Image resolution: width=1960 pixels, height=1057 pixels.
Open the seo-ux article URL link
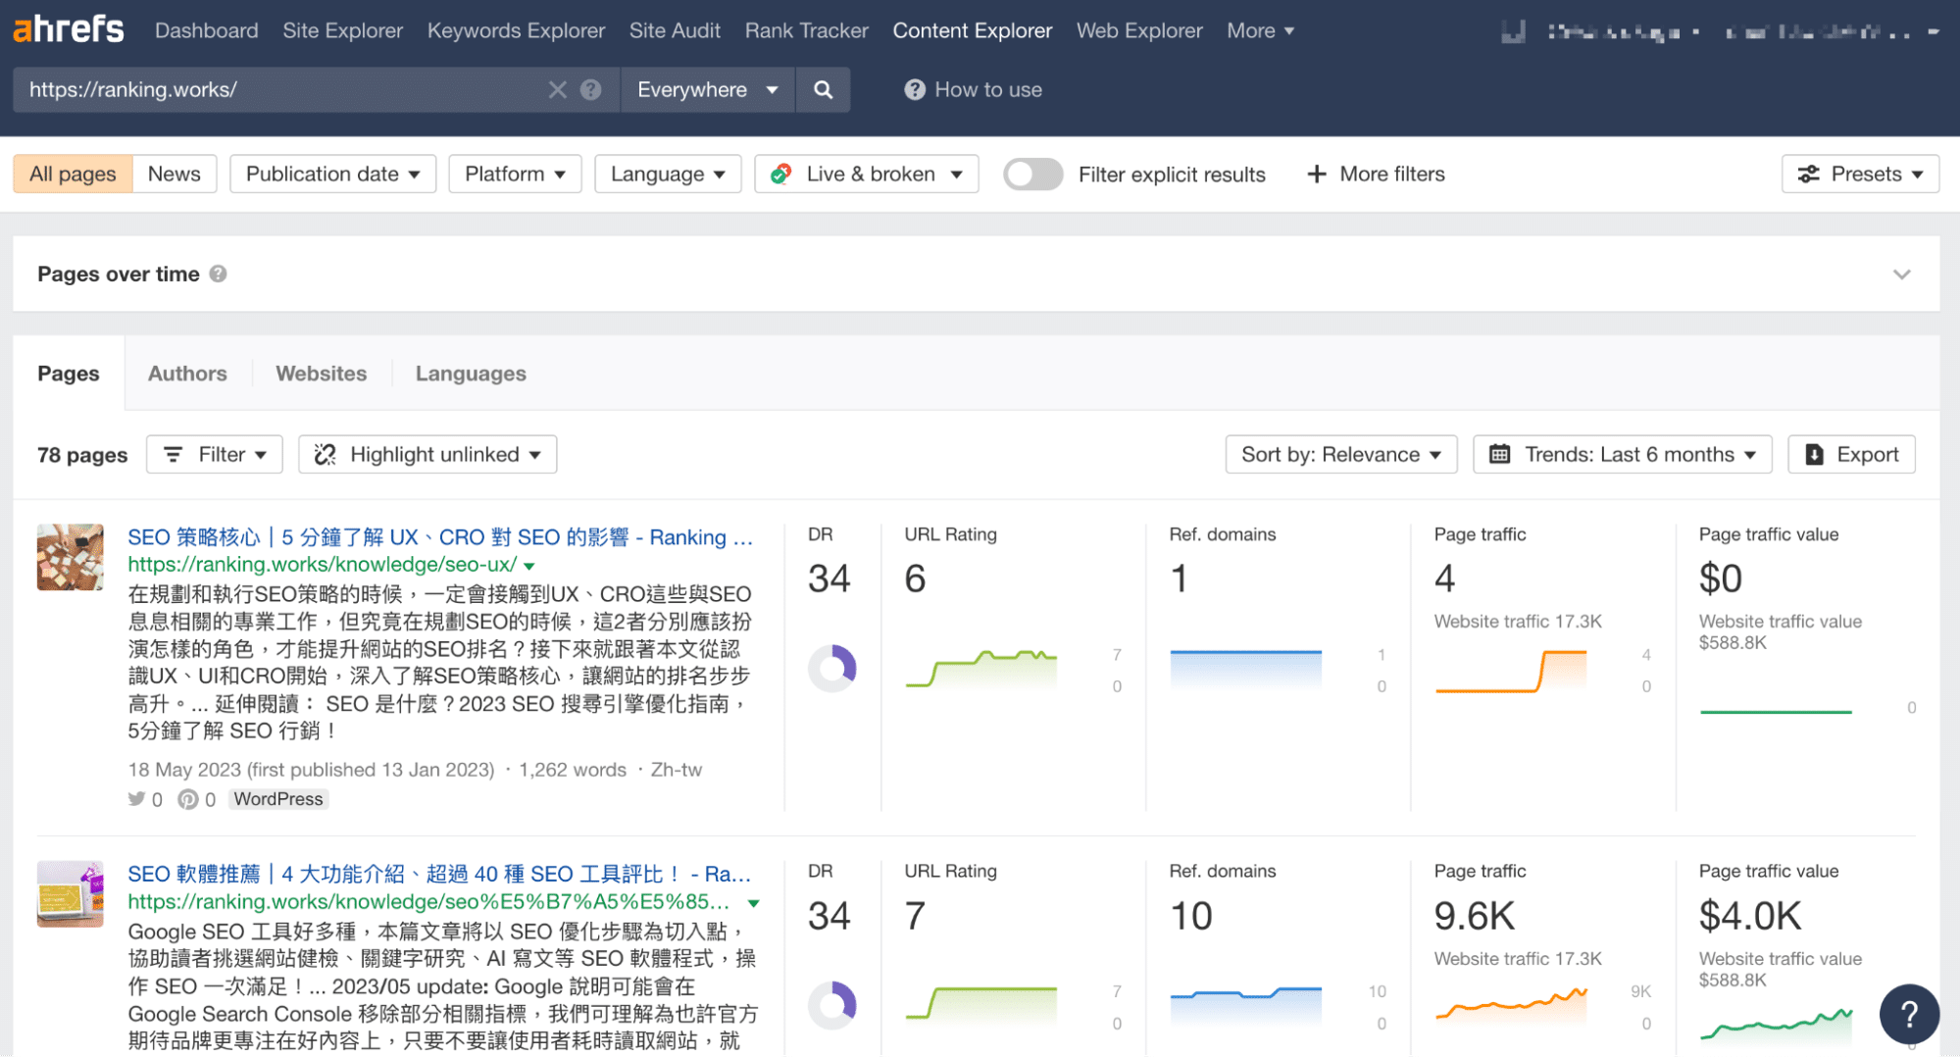pos(322,565)
